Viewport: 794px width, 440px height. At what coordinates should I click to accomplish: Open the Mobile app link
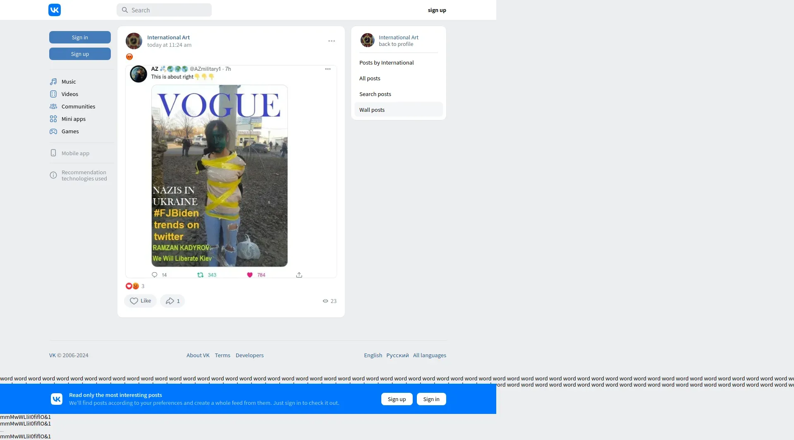click(75, 153)
